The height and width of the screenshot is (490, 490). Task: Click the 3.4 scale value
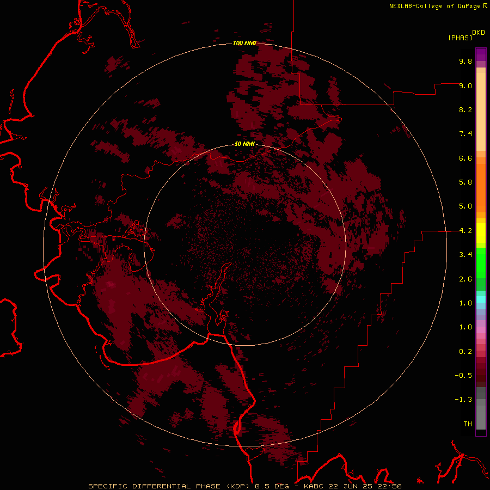click(465, 255)
